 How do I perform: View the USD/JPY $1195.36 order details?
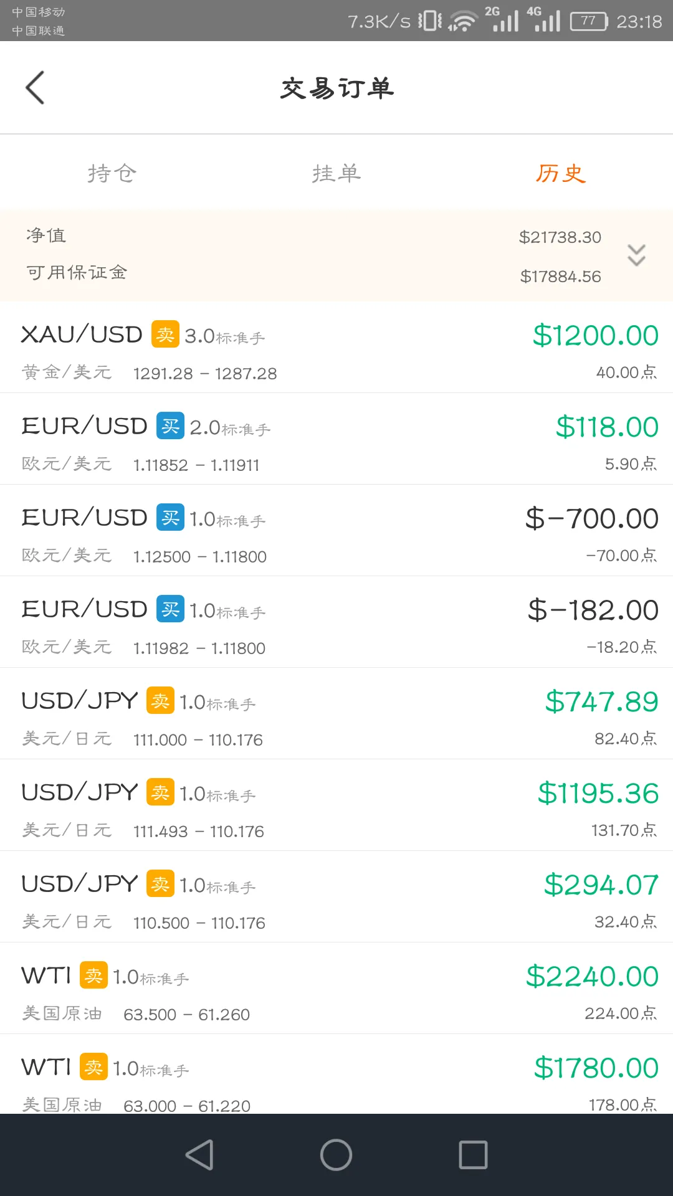336,805
